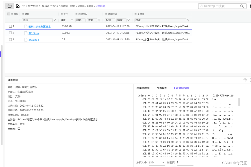The image size is (251, 167).
Task: Switch to 原类型视图 tab
Action: [x=143, y=88]
